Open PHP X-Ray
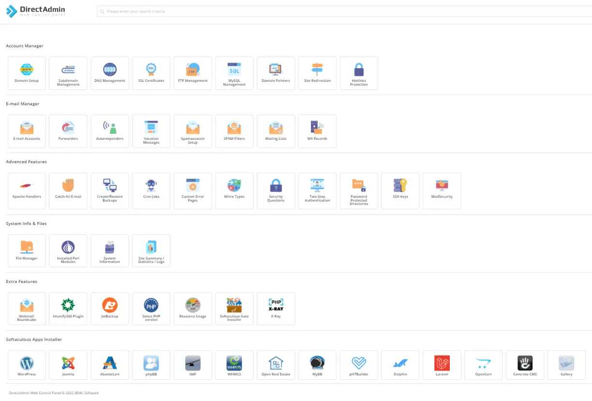 tap(276, 309)
